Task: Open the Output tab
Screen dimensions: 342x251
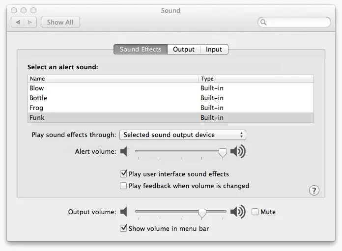Action: pos(184,49)
